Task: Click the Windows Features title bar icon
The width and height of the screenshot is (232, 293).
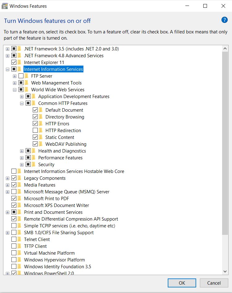Action: [5, 6]
